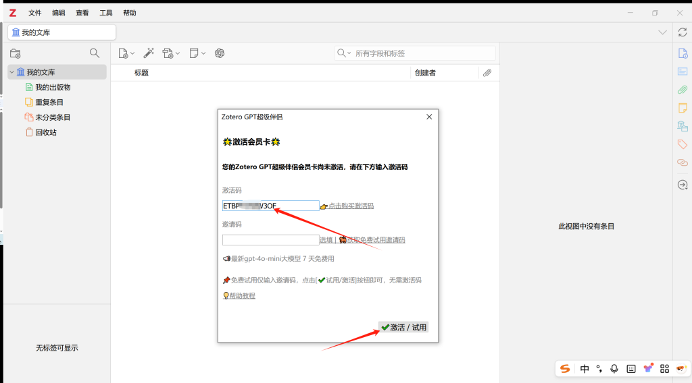Close the Zotero GPT超级伴侣 dialog
This screenshot has height=383, width=692.
point(429,117)
